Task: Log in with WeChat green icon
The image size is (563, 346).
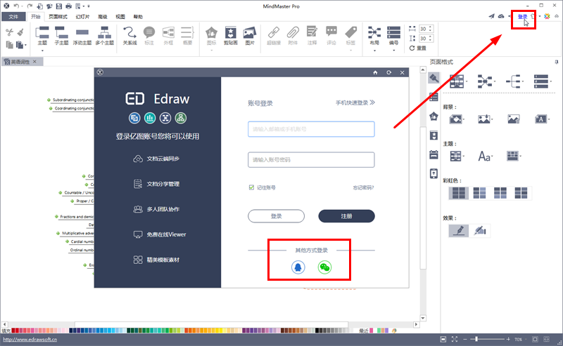Action: tap(324, 267)
